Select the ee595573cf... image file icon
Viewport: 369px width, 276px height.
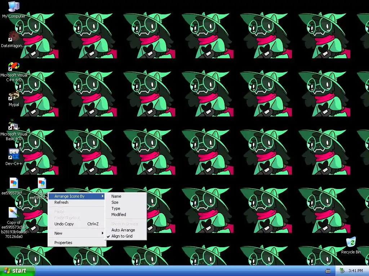tap(14, 183)
